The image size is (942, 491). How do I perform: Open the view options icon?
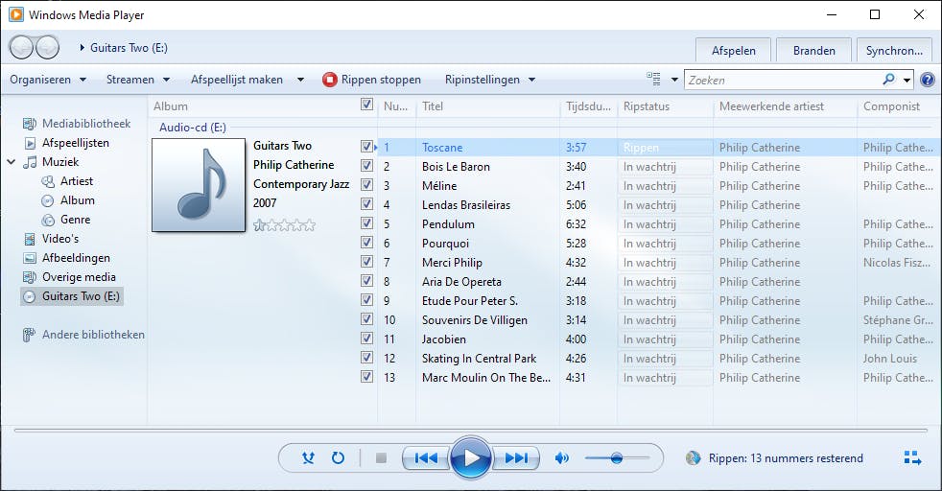click(x=653, y=79)
